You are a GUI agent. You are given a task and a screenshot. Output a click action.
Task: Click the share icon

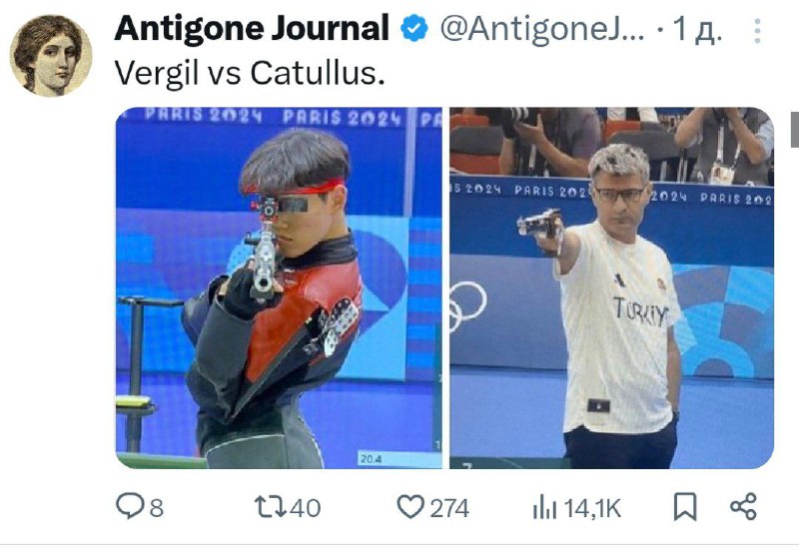743,507
